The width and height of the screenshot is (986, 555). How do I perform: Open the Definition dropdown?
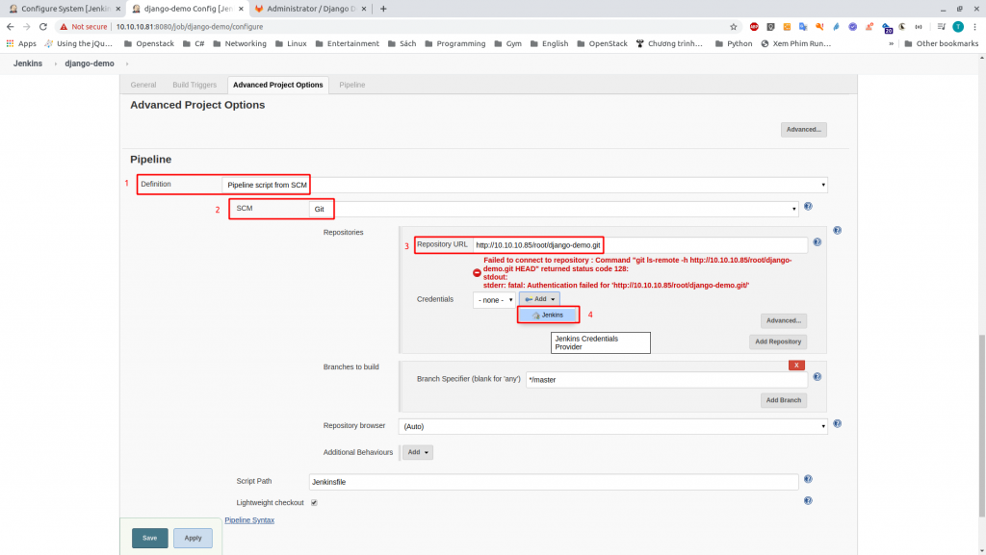525,185
